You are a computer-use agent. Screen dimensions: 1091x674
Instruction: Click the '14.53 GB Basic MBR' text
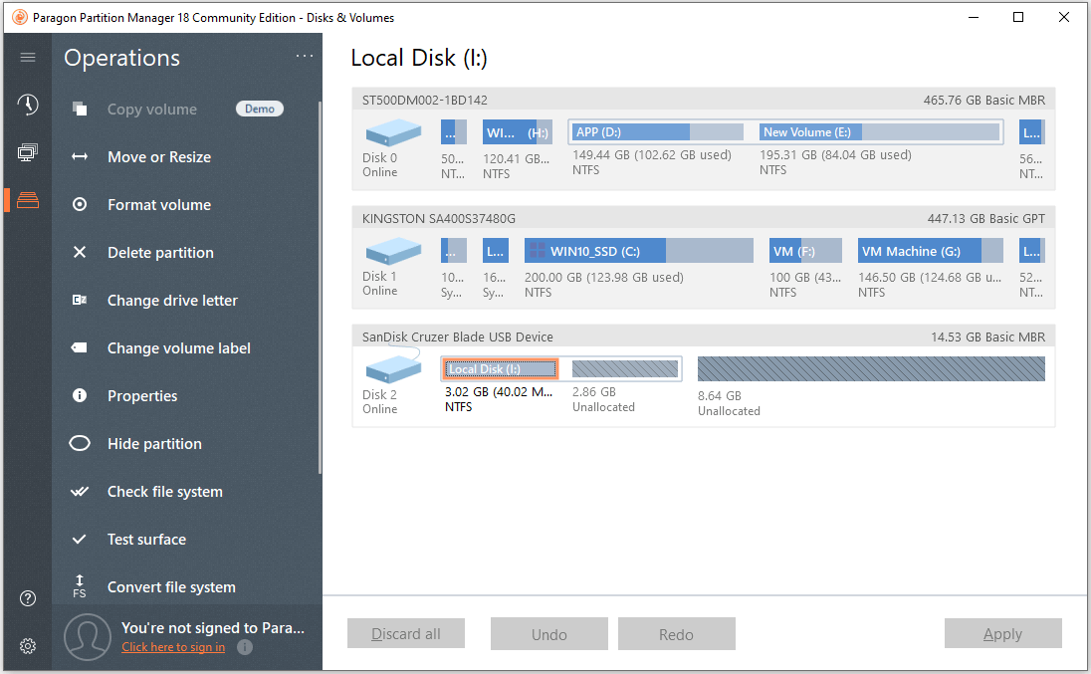click(x=988, y=337)
